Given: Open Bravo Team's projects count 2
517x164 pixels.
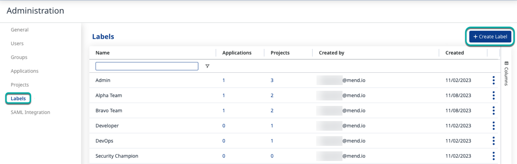Looking at the screenshot, I should coord(272,111).
